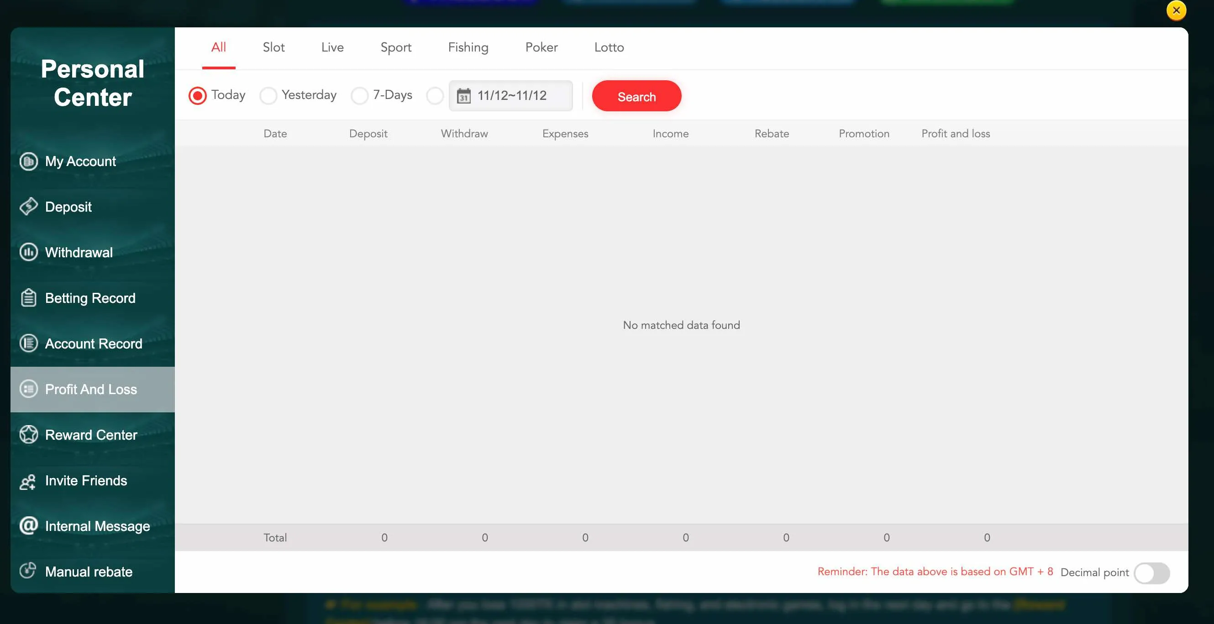Click the Invite Friends people icon

(28, 482)
